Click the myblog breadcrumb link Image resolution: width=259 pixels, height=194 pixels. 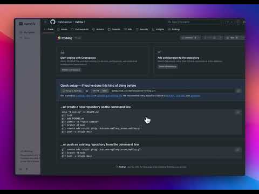tap(79, 22)
